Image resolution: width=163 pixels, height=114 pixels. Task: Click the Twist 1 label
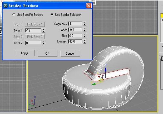tap(18, 31)
